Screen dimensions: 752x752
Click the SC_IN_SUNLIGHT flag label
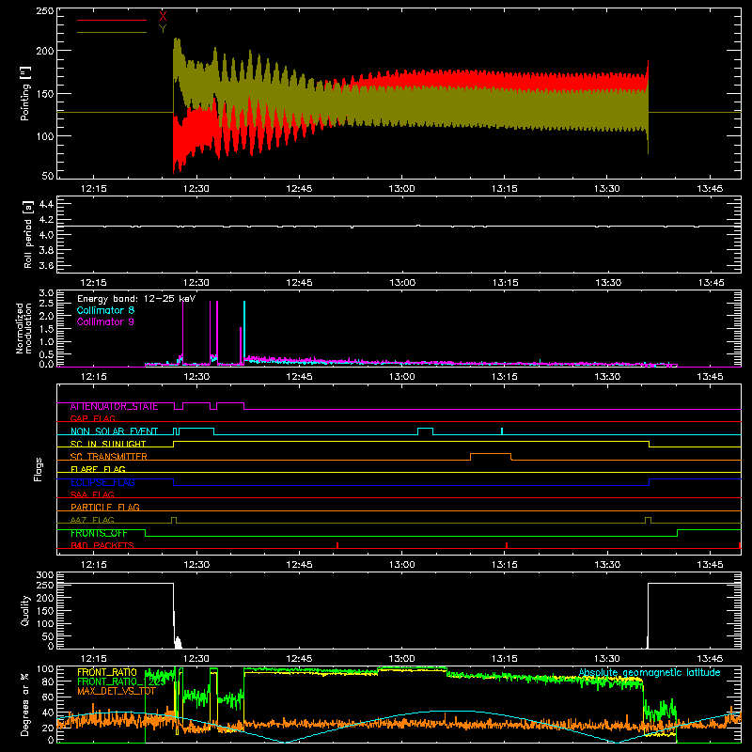[108, 444]
